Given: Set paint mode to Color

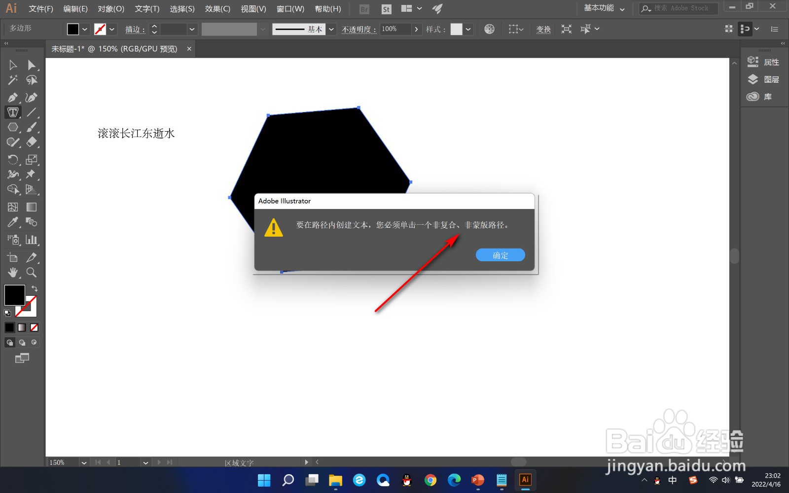Looking at the screenshot, I should 9,327.
